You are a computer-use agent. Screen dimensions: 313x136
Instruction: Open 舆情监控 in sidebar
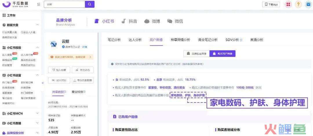[x=7, y=60]
